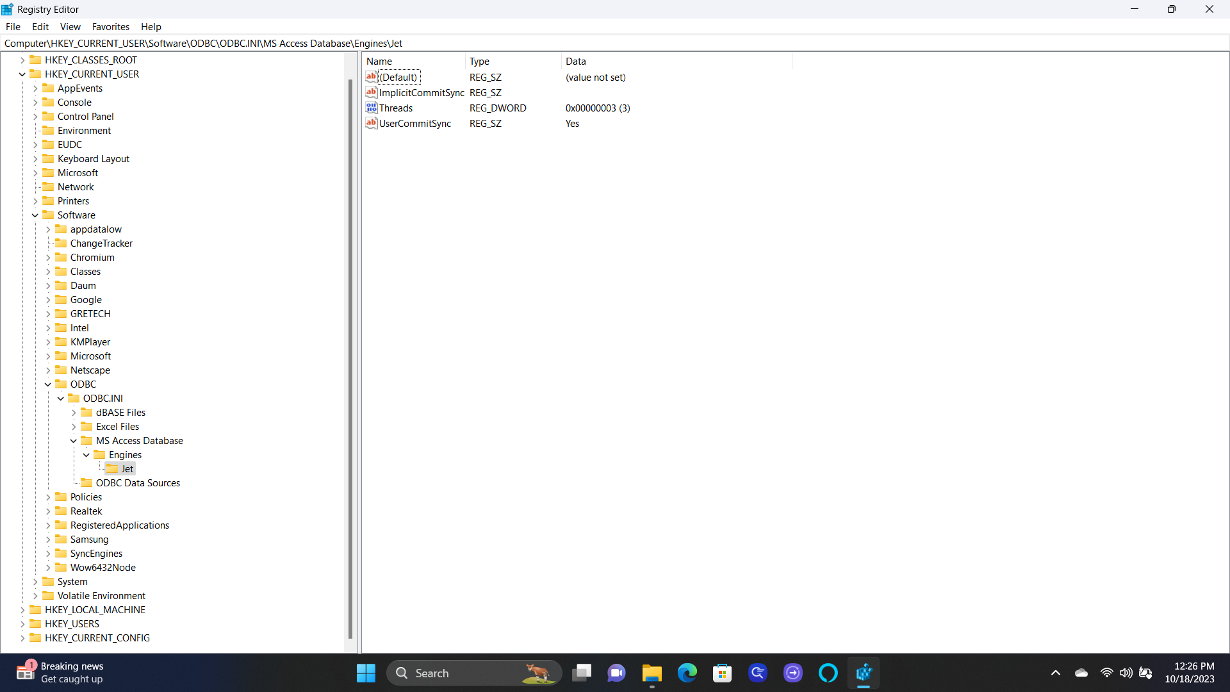Image resolution: width=1230 pixels, height=692 pixels.
Task: Click the tree pane vertical scrollbar
Action: pyautogui.click(x=350, y=359)
